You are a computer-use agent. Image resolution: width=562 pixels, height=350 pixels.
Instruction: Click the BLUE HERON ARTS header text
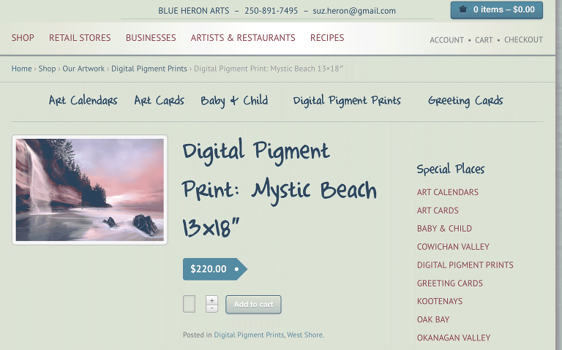(193, 11)
